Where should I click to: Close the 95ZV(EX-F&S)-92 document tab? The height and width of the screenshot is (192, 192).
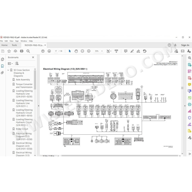(x=45, y=45)
